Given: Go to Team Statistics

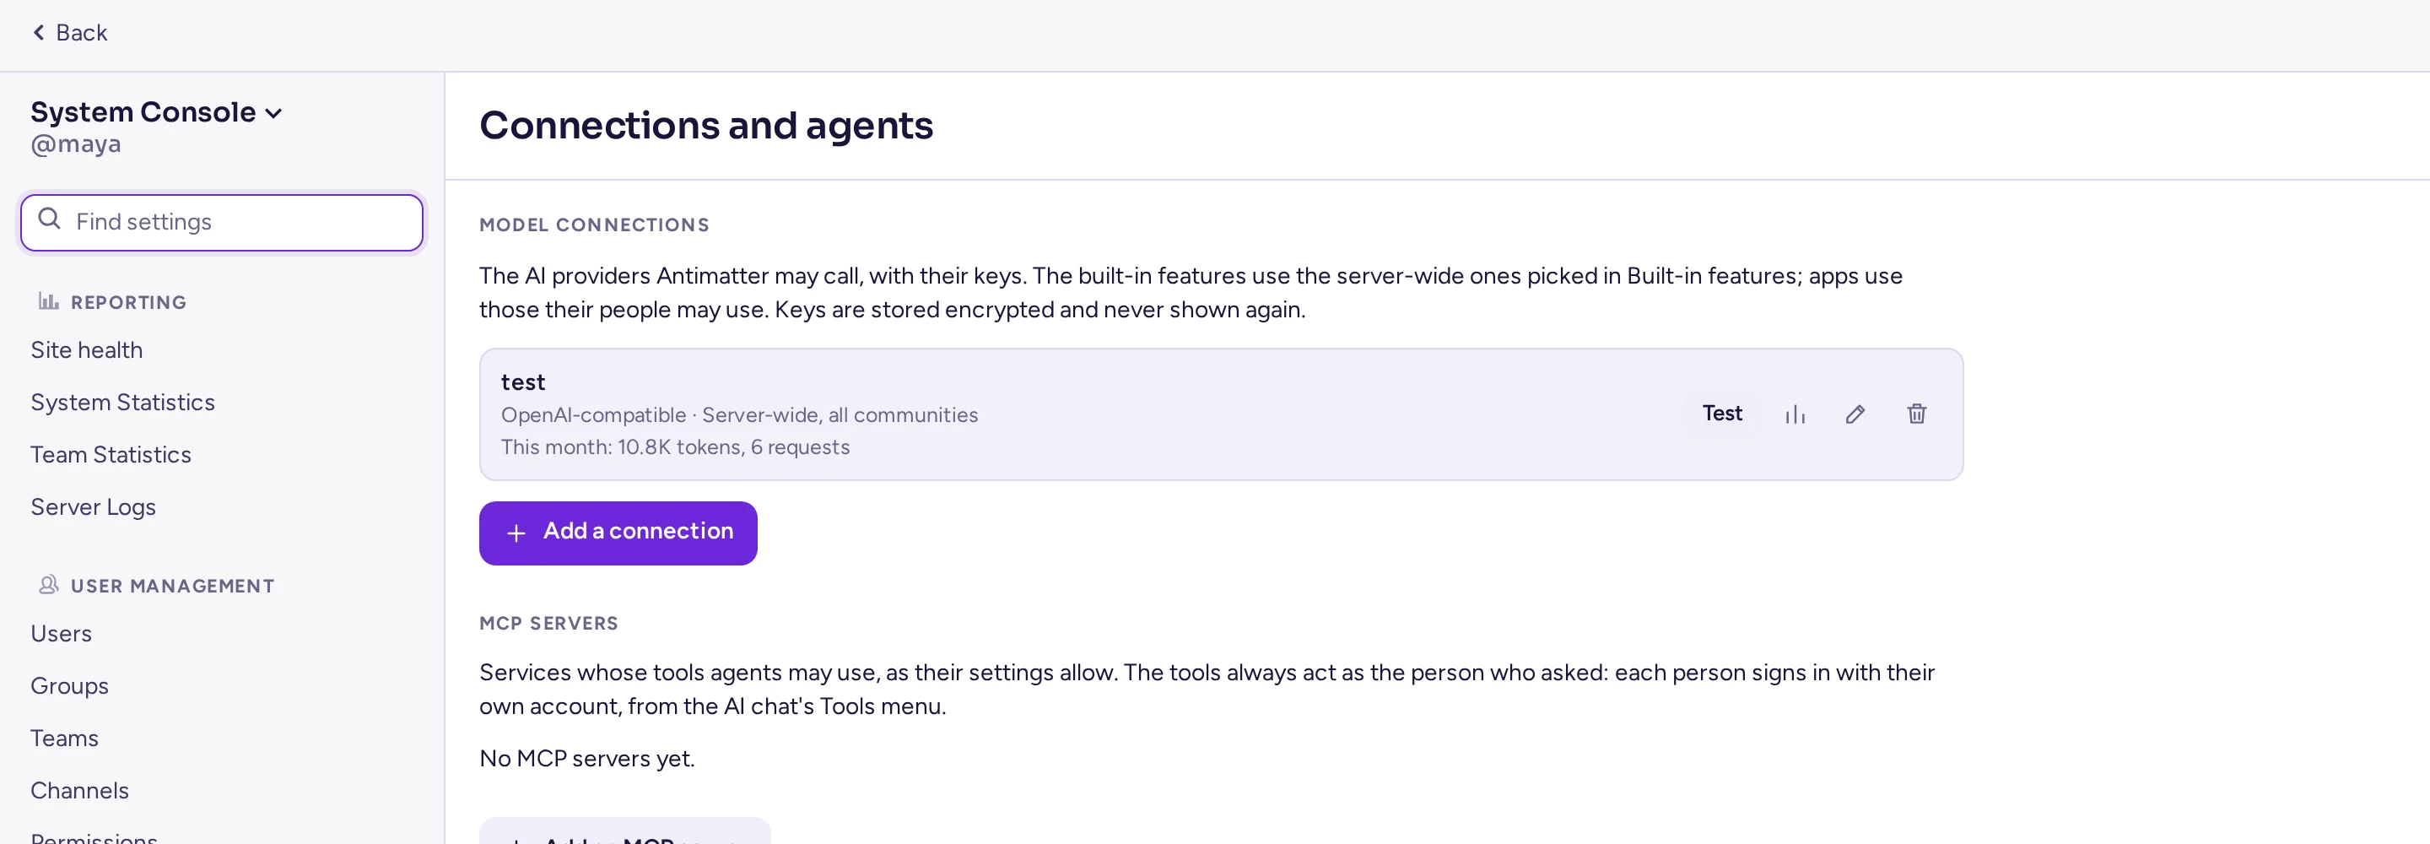Looking at the screenshot, I should coord(111,455).
